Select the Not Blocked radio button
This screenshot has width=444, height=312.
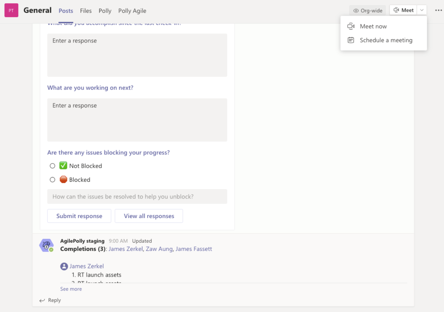pos(52,166)
